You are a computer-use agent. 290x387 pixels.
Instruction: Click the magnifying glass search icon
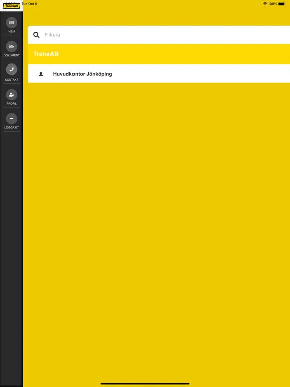pyautogui.click(x=36, y=35)
